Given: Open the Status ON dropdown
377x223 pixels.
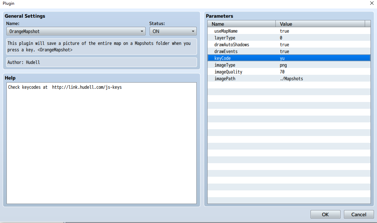Looking at the screenshot, I should pyautogui.click(x=173, y=31).
